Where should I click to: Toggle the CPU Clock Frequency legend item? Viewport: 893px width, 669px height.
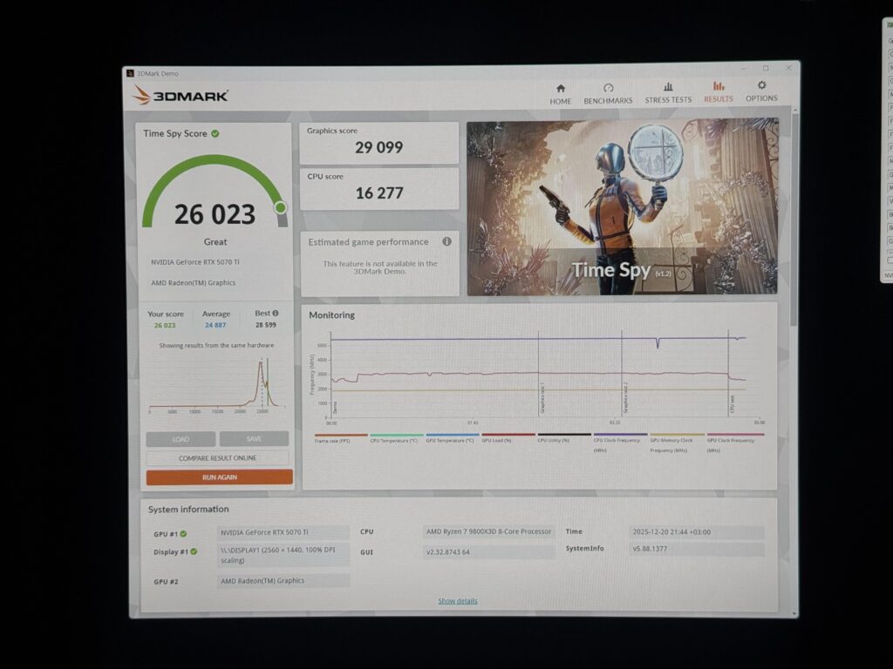(620, 443)
